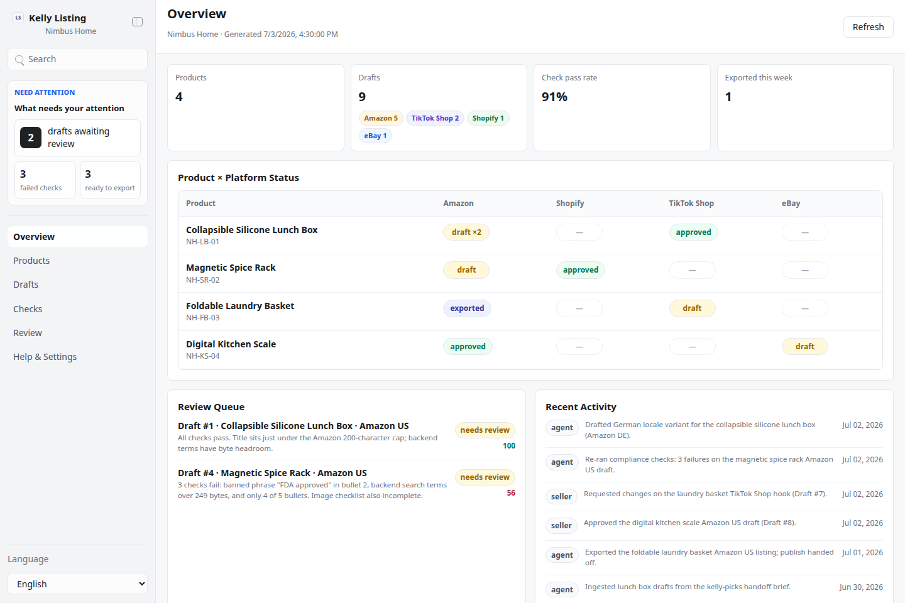Click the Refresh button
The image size is (905, 603).
point(868,27)
